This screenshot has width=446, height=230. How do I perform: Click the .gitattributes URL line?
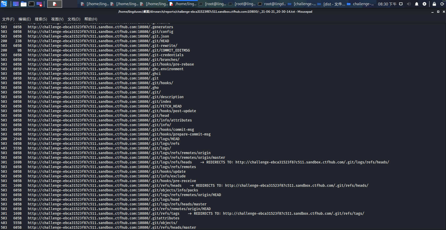coord(104,218)
